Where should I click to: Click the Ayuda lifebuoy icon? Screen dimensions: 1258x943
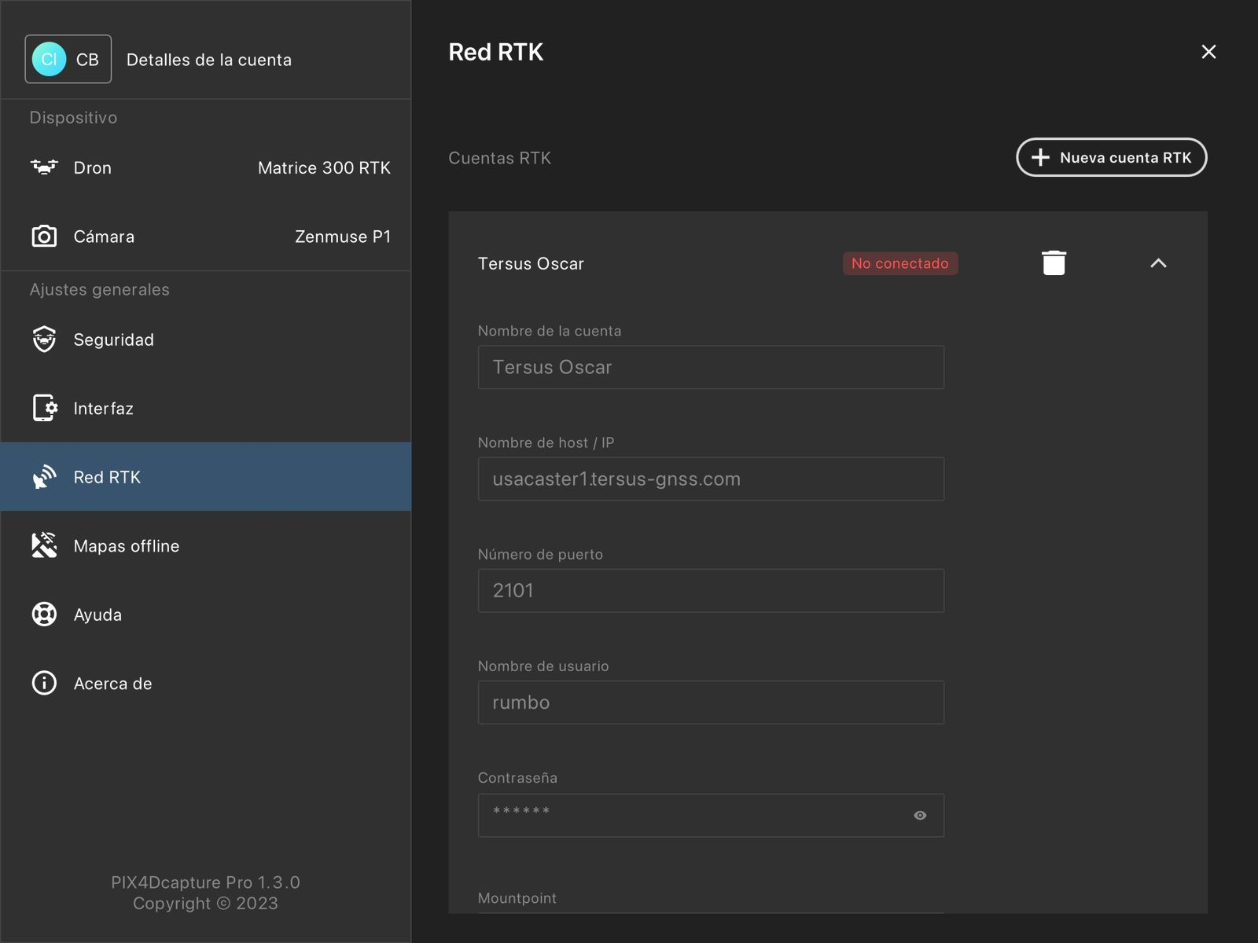[44, 615]
